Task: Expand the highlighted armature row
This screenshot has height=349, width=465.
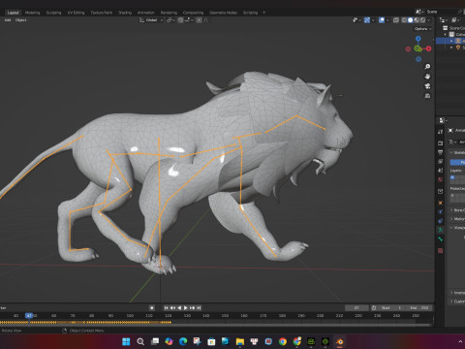Action: pyautogui.click(x=451, y=41)
